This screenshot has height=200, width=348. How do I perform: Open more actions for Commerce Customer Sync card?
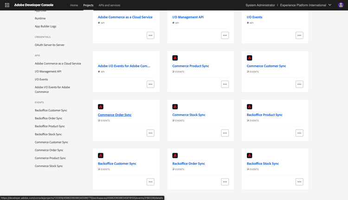point(299,84)
